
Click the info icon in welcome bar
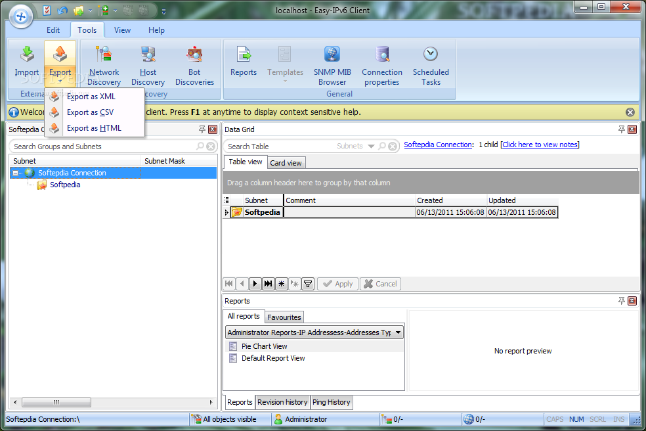coord(14,112)
